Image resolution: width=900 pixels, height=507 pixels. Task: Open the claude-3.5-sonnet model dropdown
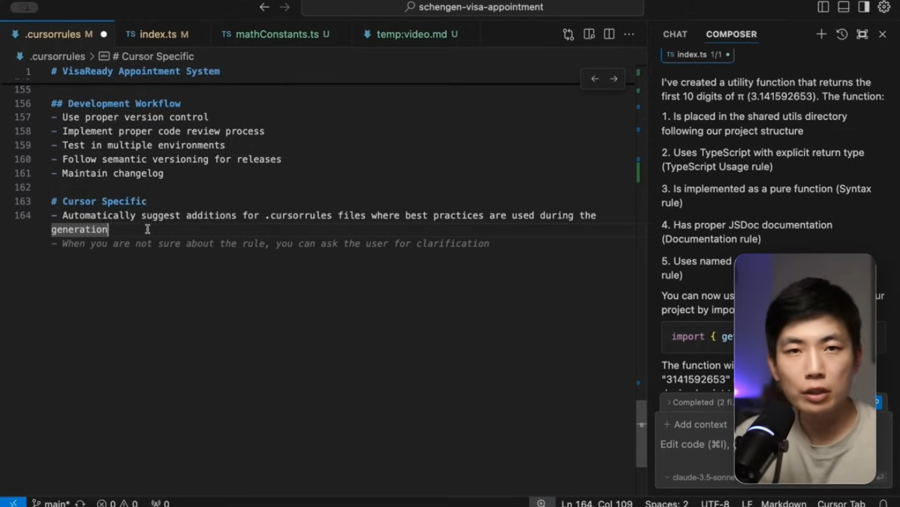[699, 477]
